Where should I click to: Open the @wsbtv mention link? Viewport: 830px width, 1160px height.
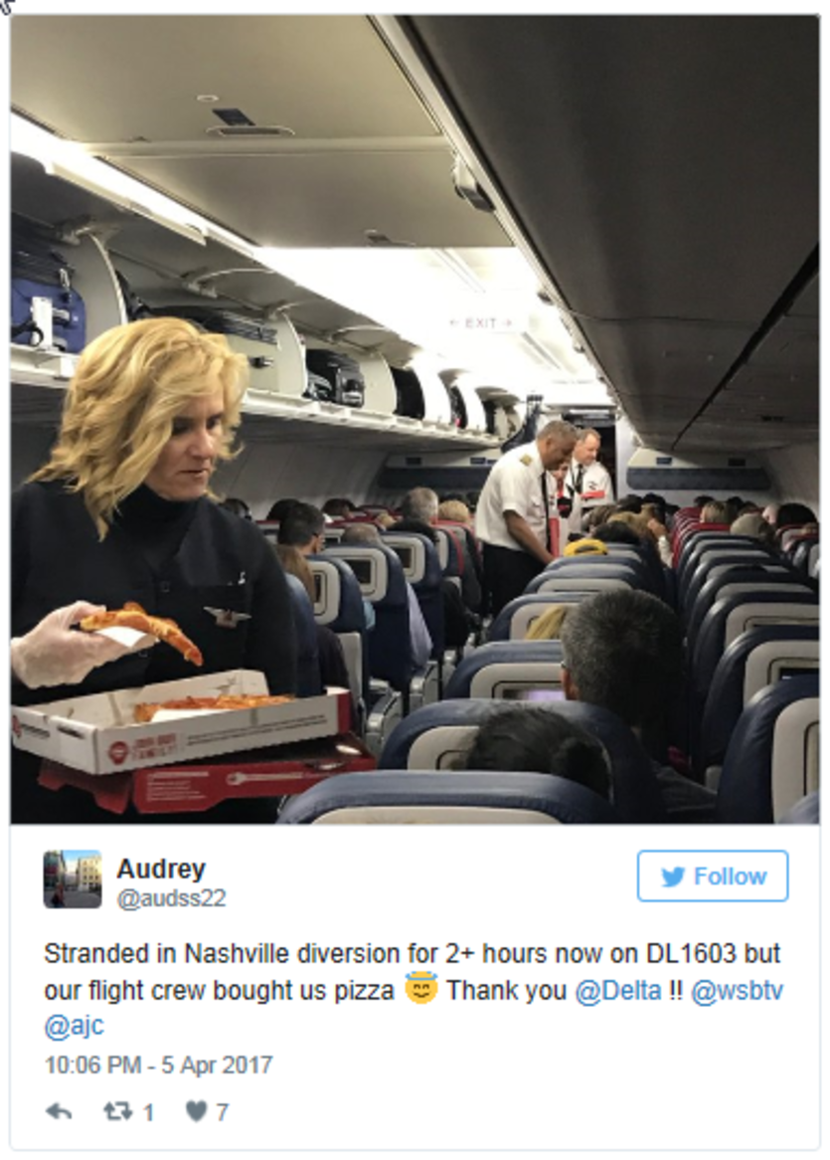[x=737, y=991]
